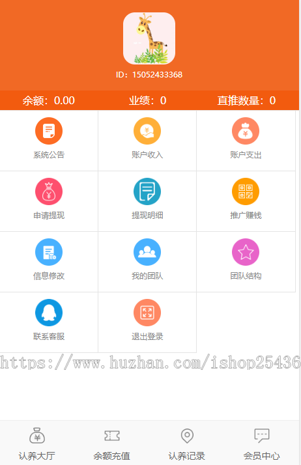Click the 退出登录 label text
This screenshot has height=465, width=301.
pyautogui.click(x=147, y=336)
